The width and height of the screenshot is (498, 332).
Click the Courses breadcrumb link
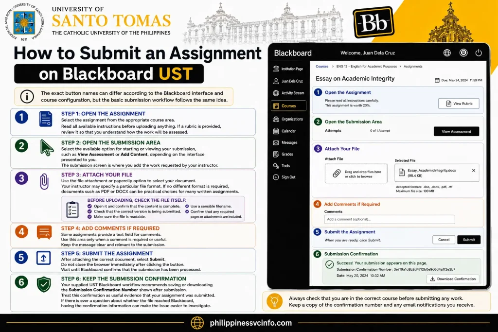coord(322,66)
